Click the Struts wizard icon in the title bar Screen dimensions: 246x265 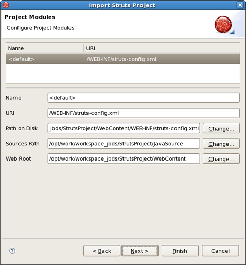pyautogui.click(x=6, y=5)
